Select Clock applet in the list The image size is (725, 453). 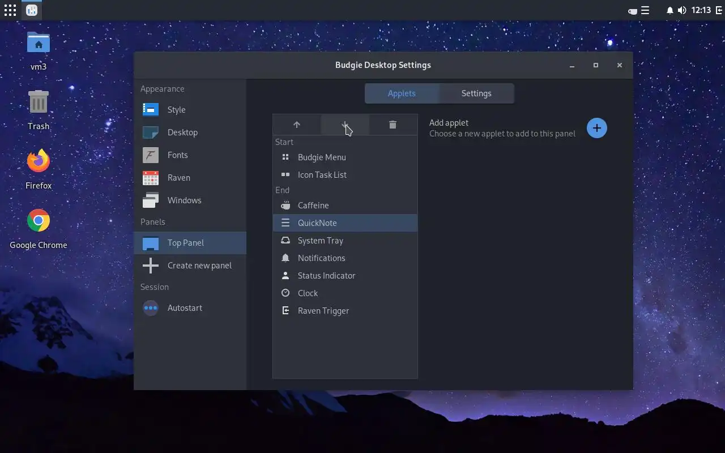[x=345, y=293]
